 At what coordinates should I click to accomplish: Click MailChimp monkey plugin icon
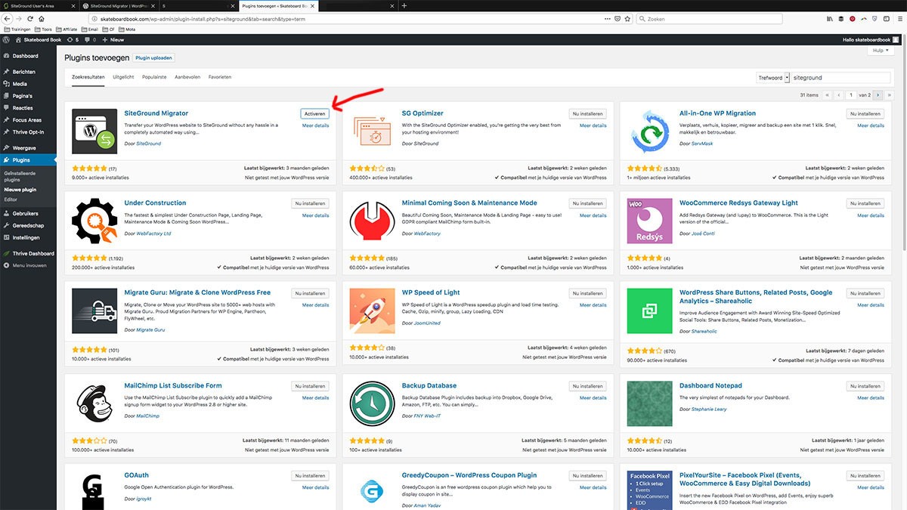94,404
